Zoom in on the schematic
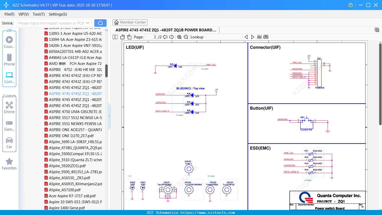 179,37
